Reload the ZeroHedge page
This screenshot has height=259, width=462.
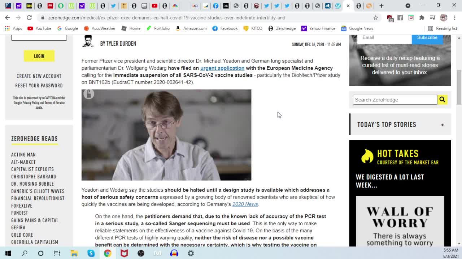(29, 17)
